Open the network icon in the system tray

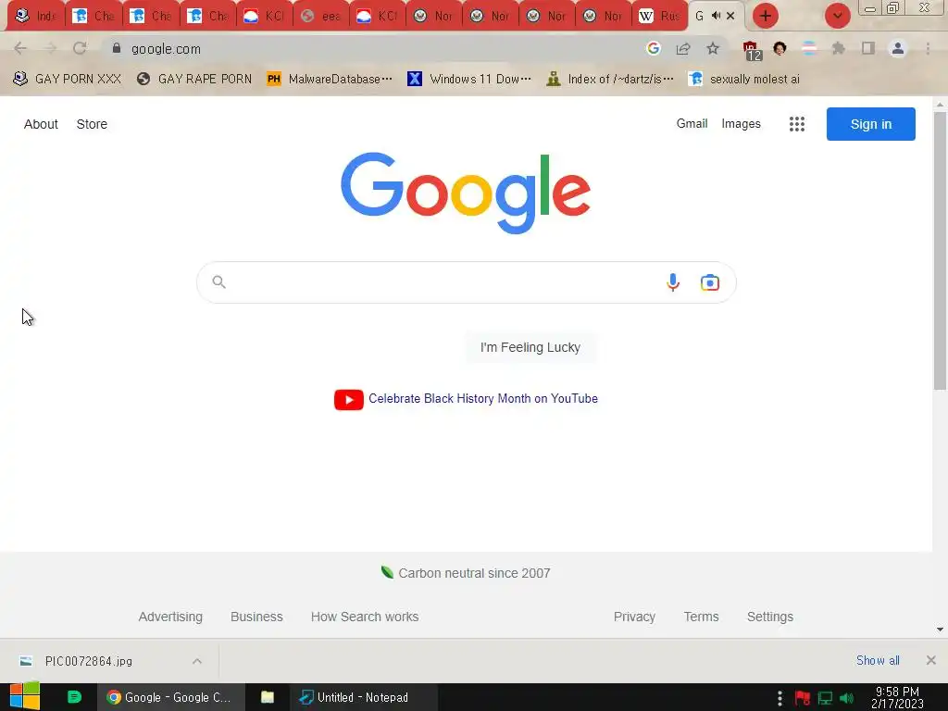pyautogui.click(x=825, y=698)
